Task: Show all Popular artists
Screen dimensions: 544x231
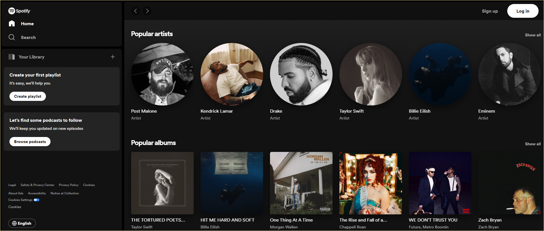Action: click(x=533, y=35)
